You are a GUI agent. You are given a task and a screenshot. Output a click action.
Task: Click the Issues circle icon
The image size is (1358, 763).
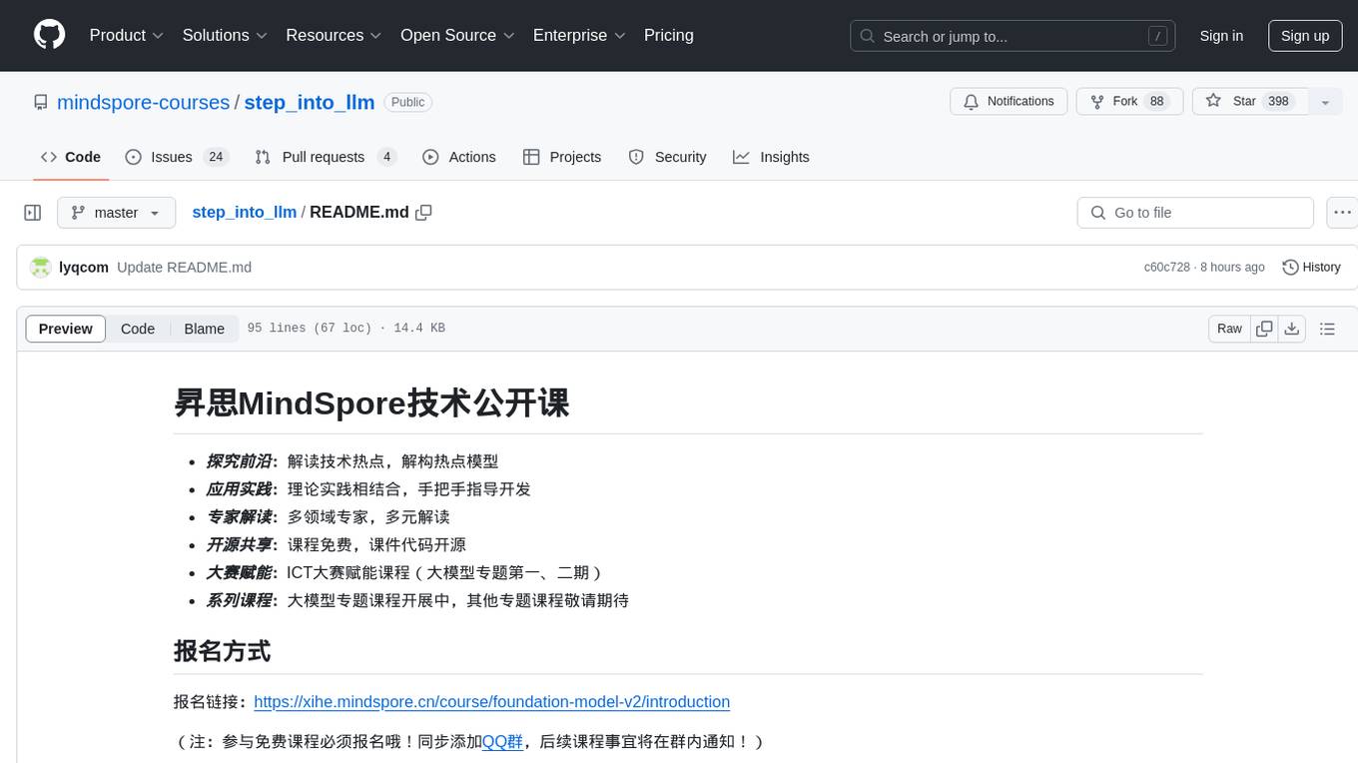(x=133, y=157)
